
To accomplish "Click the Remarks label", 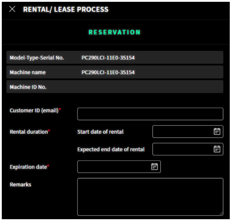I will point(21,185).
